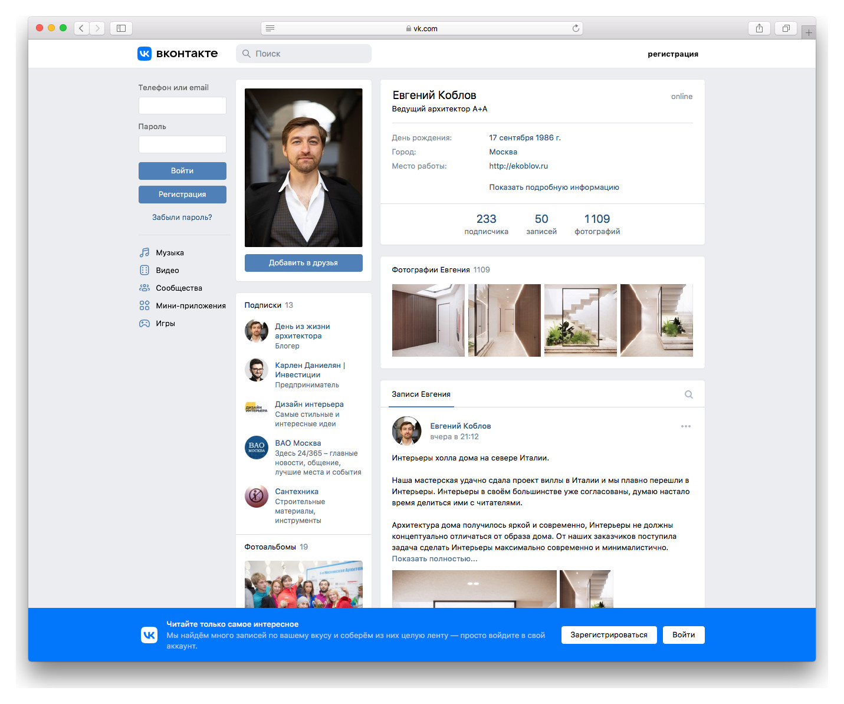
Task: Click the VK logo icon in header
Action: coord(145,54)
